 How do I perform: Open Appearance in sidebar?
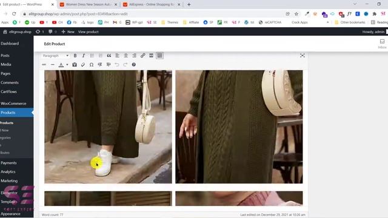click(10, 214)
